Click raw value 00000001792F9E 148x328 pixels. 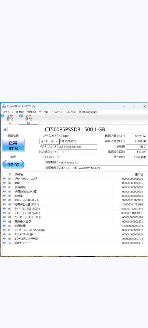[132, 204]
